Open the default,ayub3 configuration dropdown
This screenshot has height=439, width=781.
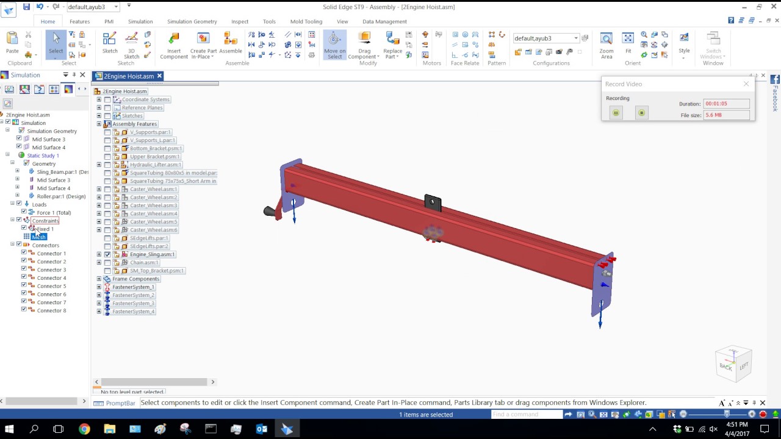(x=575, y=38)
